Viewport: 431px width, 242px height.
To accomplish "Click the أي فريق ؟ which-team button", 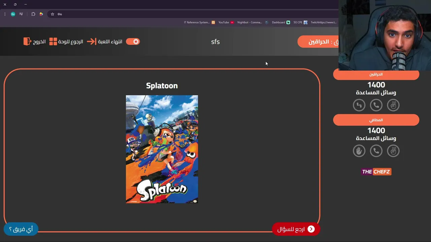I will pyautogui.click(x=21, y=229).
